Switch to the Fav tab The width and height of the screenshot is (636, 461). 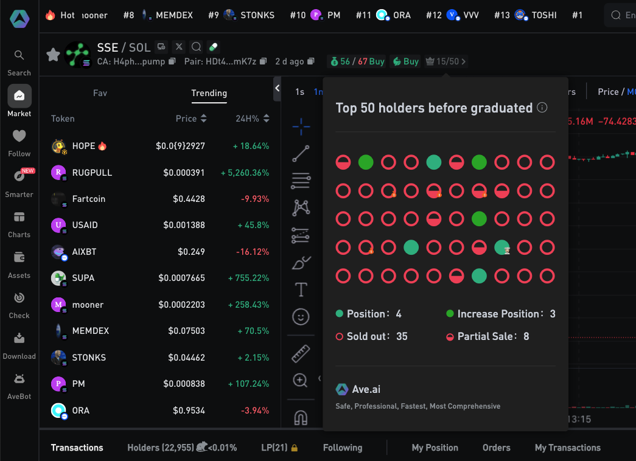[x=100, y=93]
